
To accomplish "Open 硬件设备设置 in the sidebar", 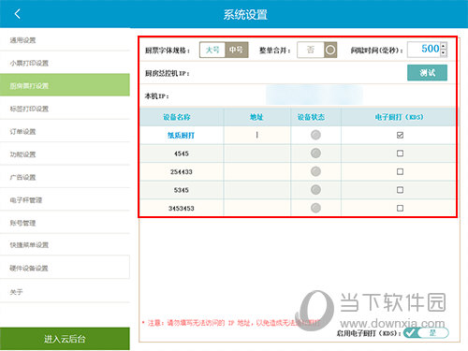I will coord(65,268).
